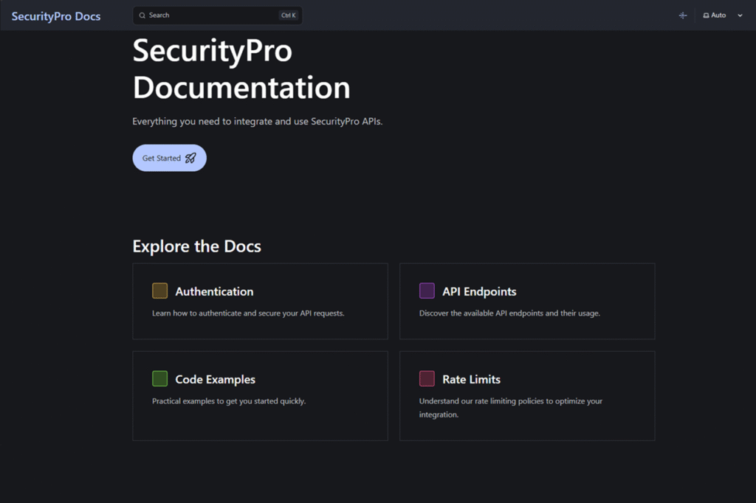Open the API Endpoints documentation card
Image resolution: width=756 pixels, height=503 pixels.
coord(527,301)
